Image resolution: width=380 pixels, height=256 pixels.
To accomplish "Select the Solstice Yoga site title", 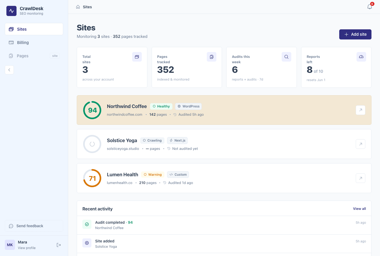I will [122, 141].
